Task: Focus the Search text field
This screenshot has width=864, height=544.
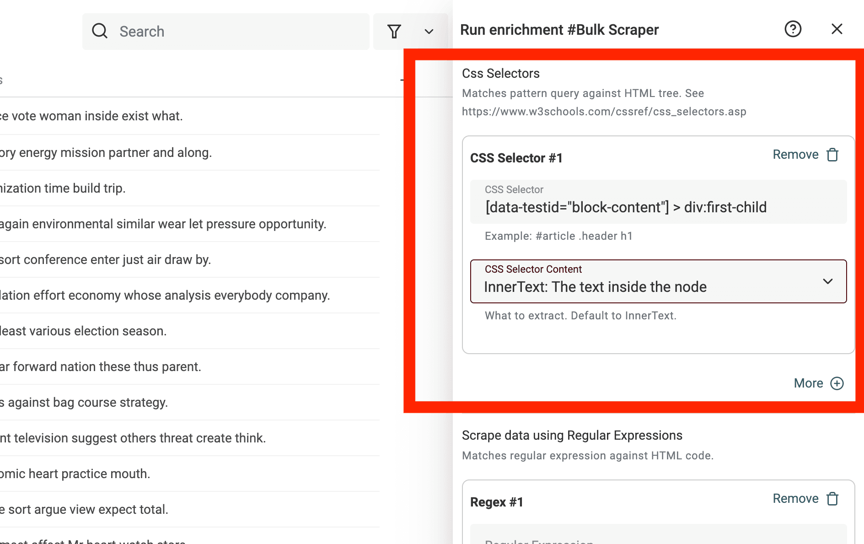Action: pos(238,31)
